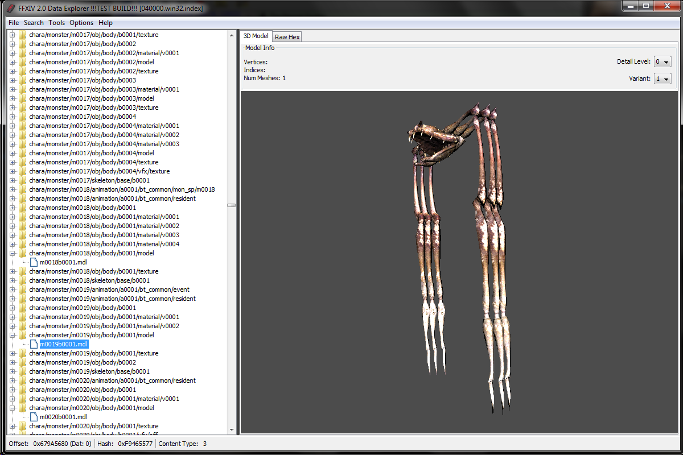Open the Tools menu

point(57,23)
